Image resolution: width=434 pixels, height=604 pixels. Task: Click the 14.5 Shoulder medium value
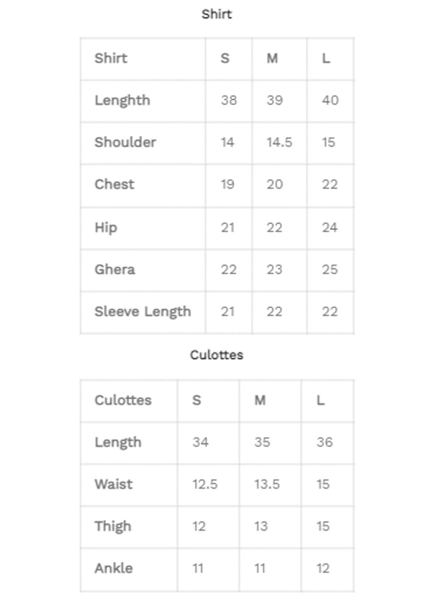(x=279, y=142)
